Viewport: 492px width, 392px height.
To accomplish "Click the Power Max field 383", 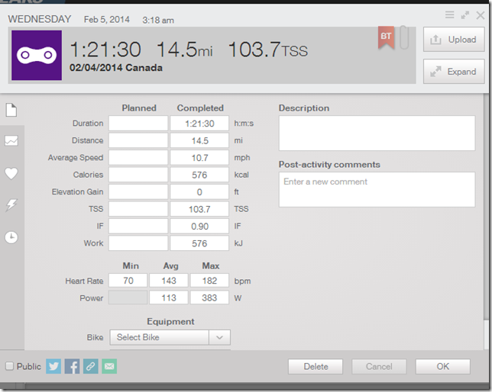I will pyautogui.click(x=209, y=297).
